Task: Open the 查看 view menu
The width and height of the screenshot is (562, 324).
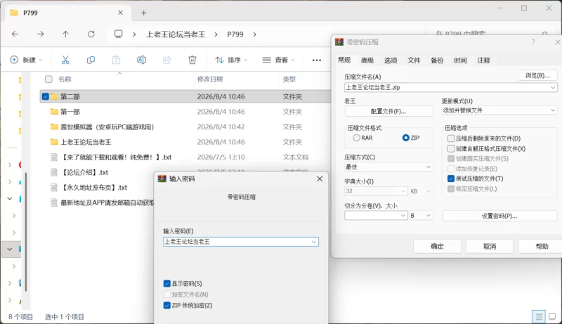Action: click(x=278, y=60)
